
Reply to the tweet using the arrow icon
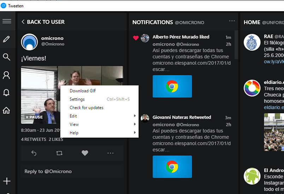34,153
